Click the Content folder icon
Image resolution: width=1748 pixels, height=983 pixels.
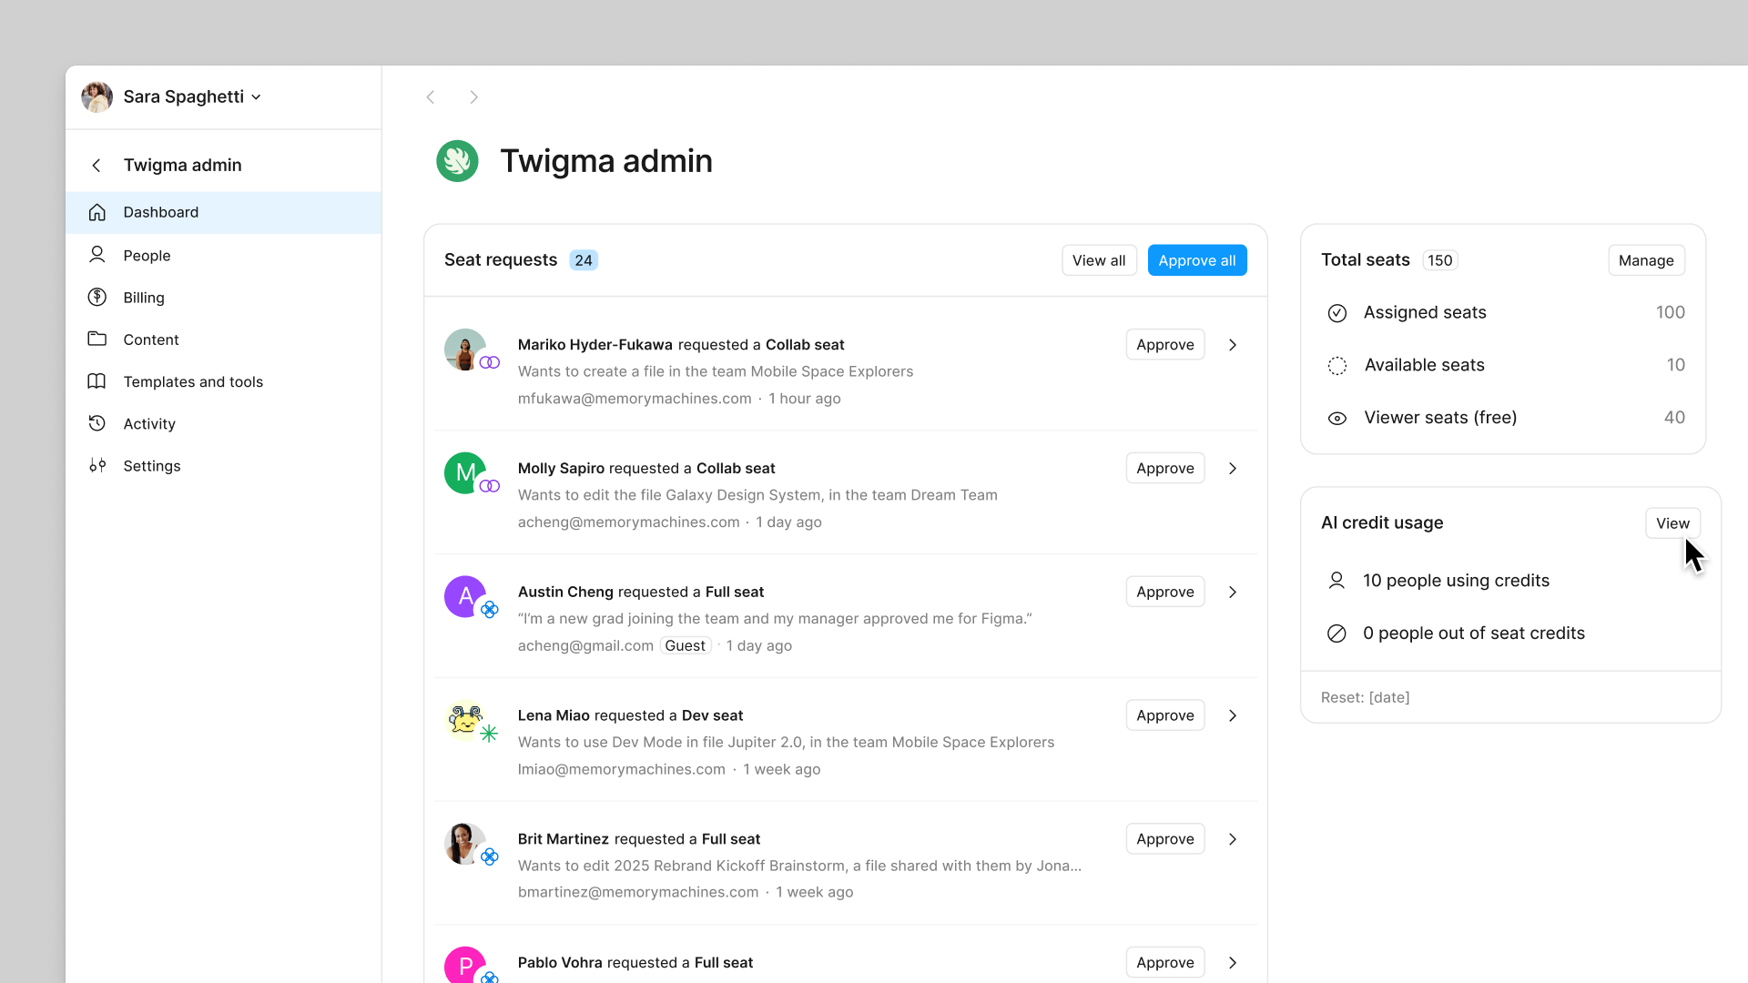coord(97,339)
